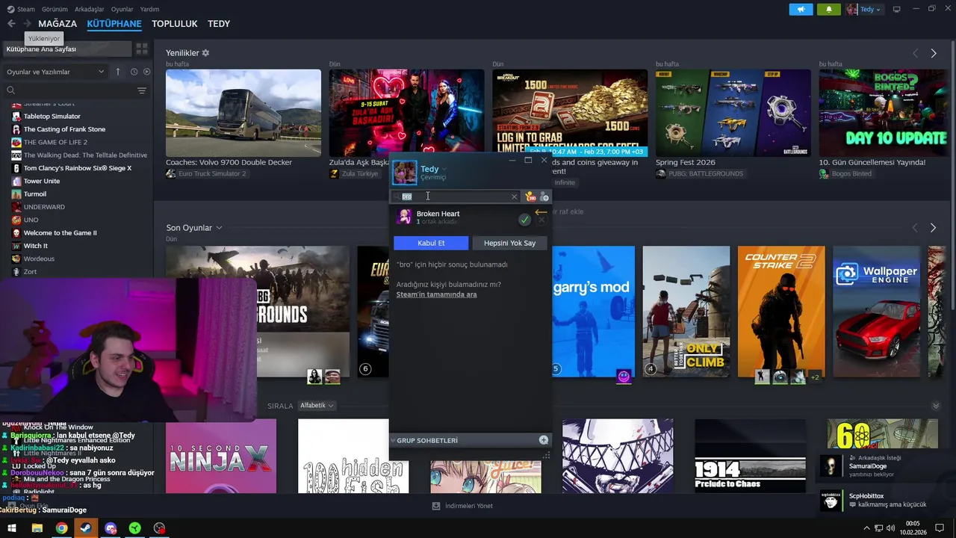Clear the friends search with X
The height and width of the screenshot is (538, 956).
click(x=514, y=197)
